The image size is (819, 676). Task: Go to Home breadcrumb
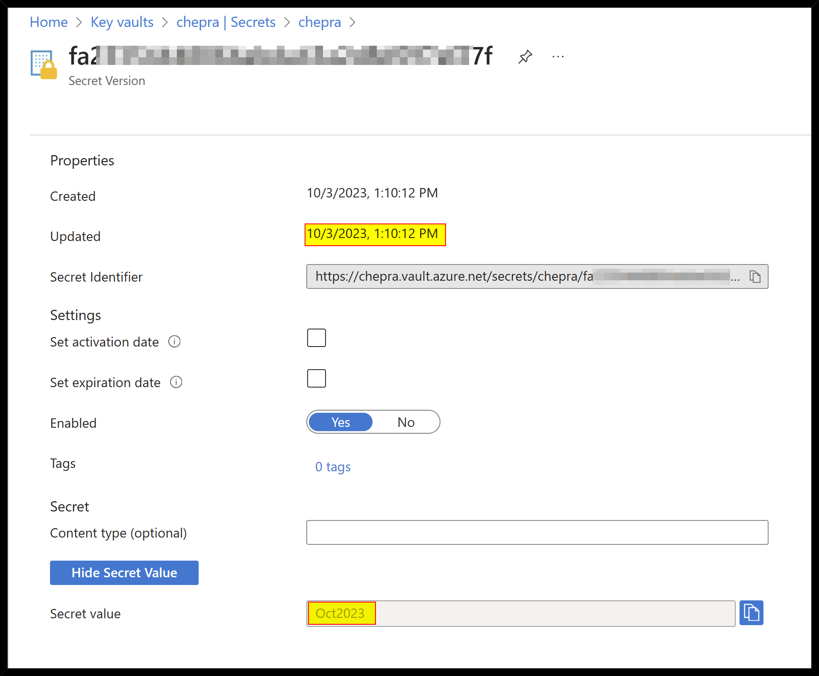coord(49,22)
